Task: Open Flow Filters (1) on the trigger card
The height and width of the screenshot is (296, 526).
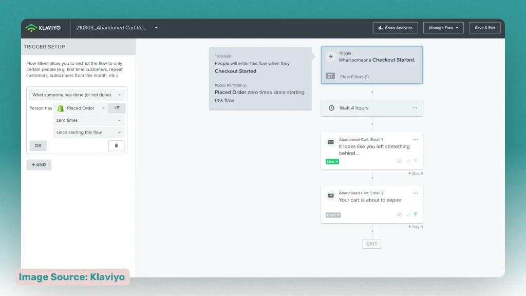Action: pyautogui.click(x=354, y=76)
